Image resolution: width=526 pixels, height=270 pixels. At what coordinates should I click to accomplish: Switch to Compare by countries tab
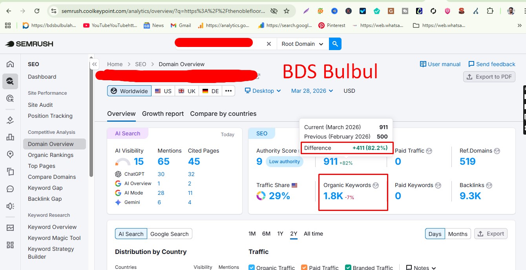[223, 114]
